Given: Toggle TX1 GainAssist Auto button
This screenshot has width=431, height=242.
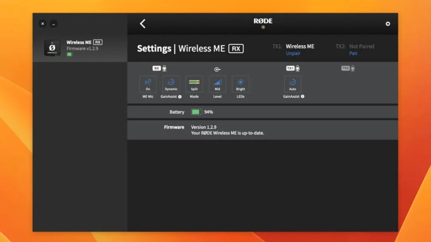Looking at the screenshot, I should 293,84.
